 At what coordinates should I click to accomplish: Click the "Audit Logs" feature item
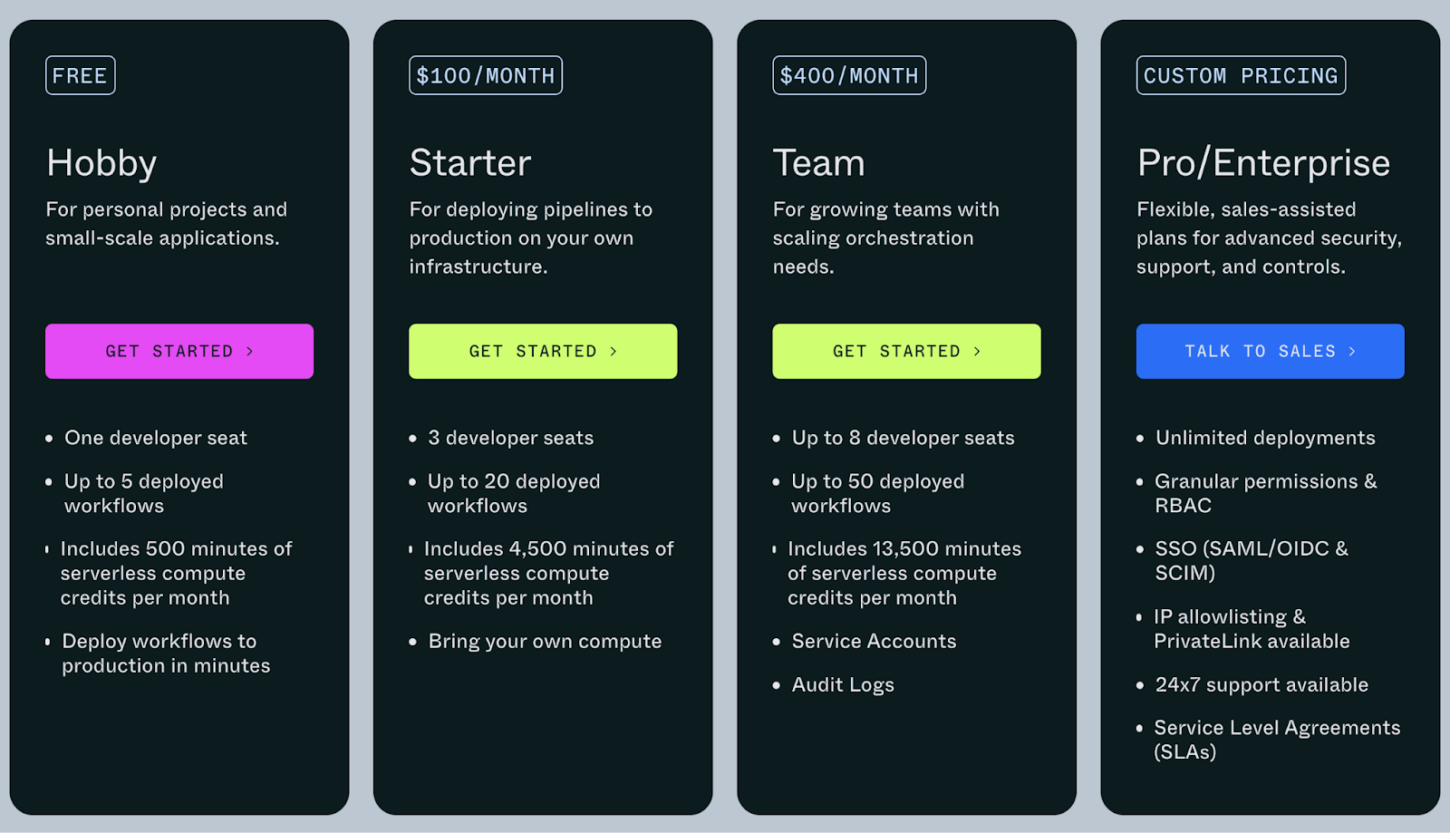click(x=843, y=685)
